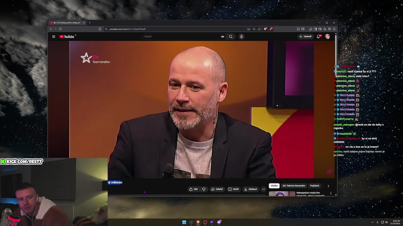Open the purple app icon left of Discord in taskbar
This screenshot has height=226, width=403.
pos(212,222)
